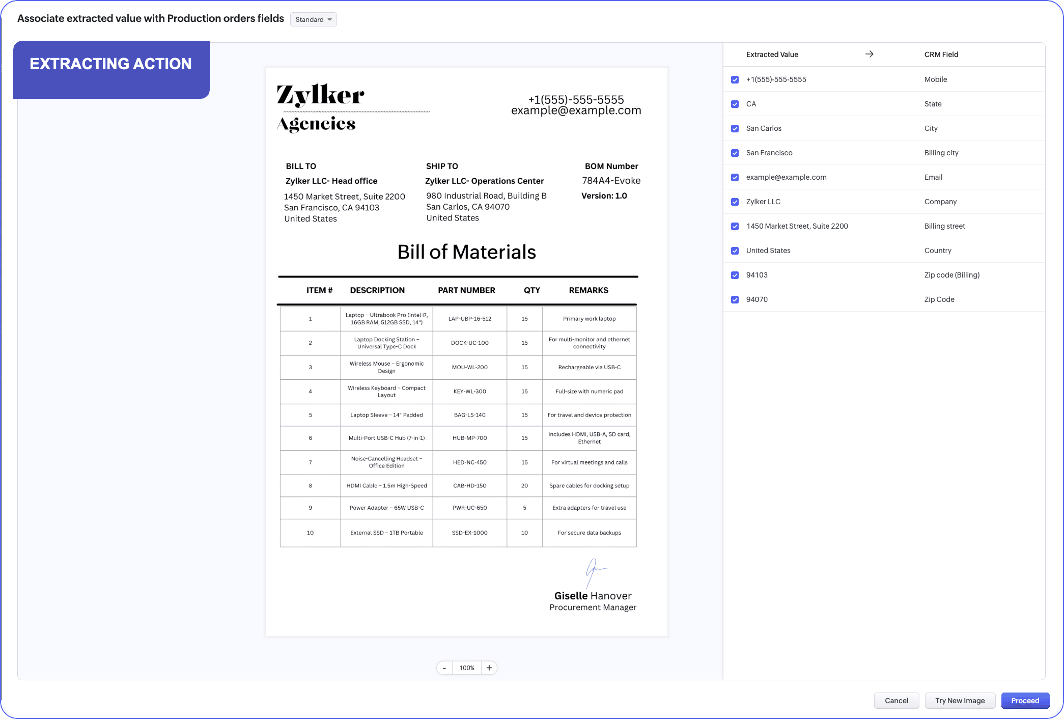Click the arrow icon between column headers
This screenshot has height=719, width=1064.
pos(869,54)
